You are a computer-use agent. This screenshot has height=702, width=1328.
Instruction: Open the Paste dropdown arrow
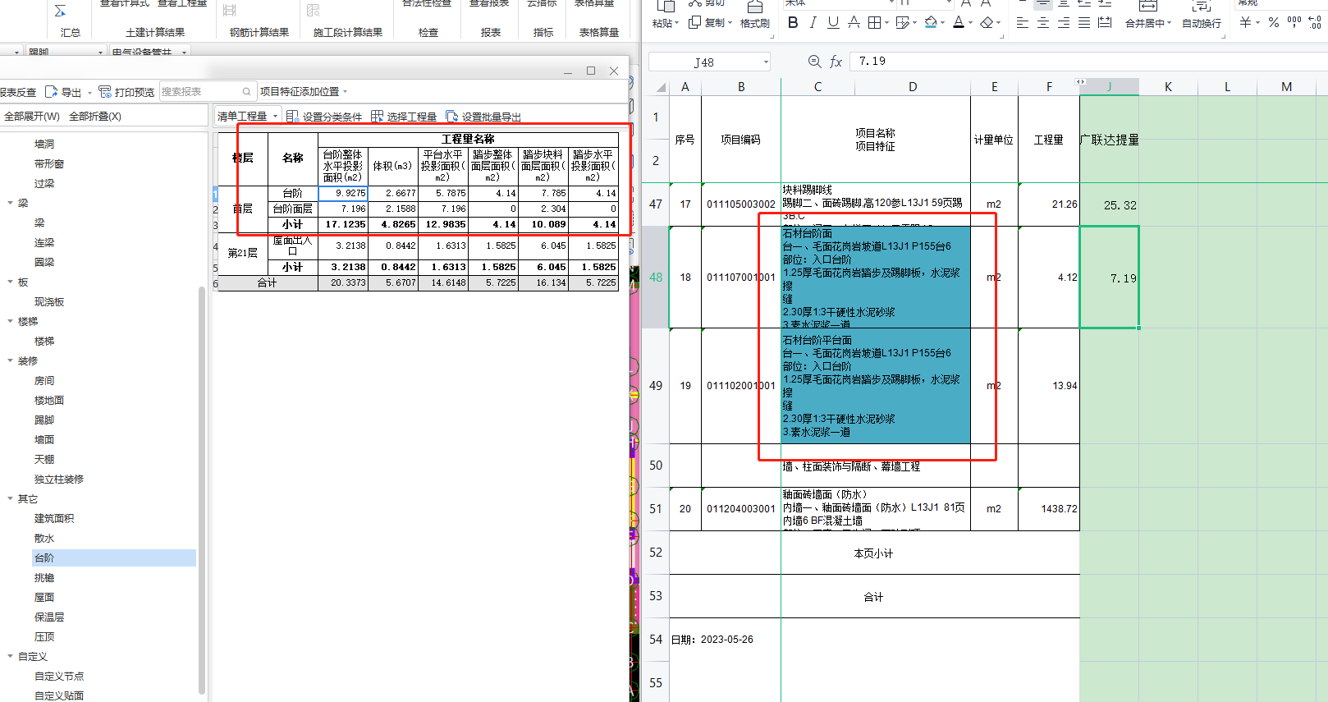coord(676,24)
